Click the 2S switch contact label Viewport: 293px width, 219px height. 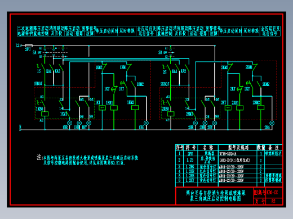165,72
